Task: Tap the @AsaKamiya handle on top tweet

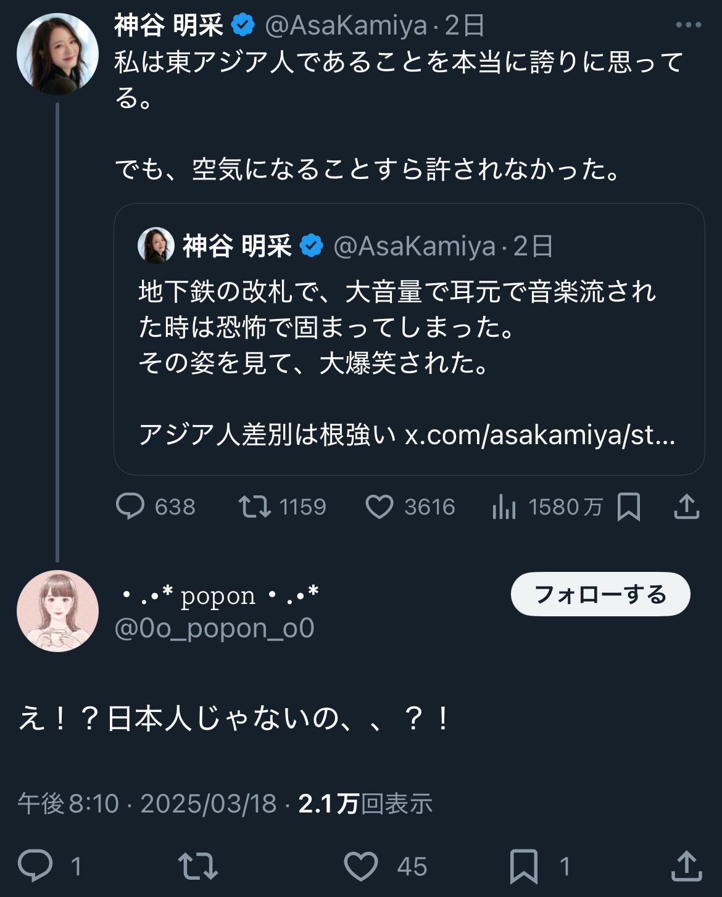Action: click(x=346, y=25)
